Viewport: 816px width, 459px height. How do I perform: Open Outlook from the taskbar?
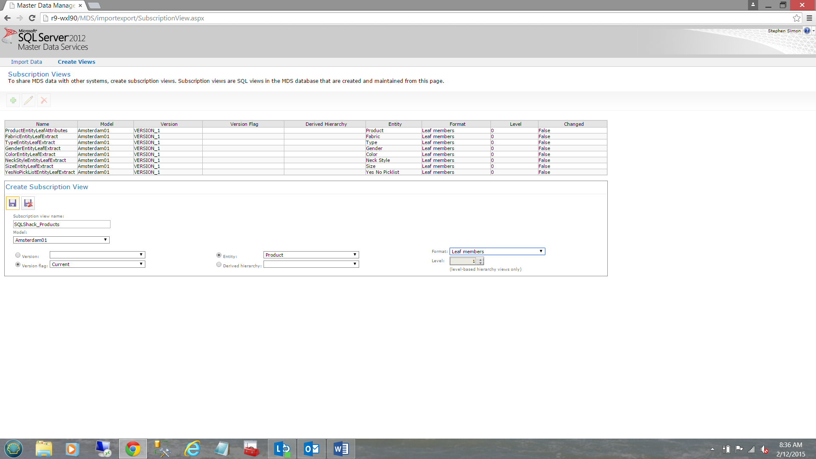point(312,449)
